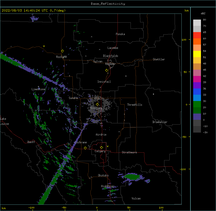Select the yellow diamond marker above Calgary label
The height and width of the screenshot is (211, 216).
[x=101, y=148]
